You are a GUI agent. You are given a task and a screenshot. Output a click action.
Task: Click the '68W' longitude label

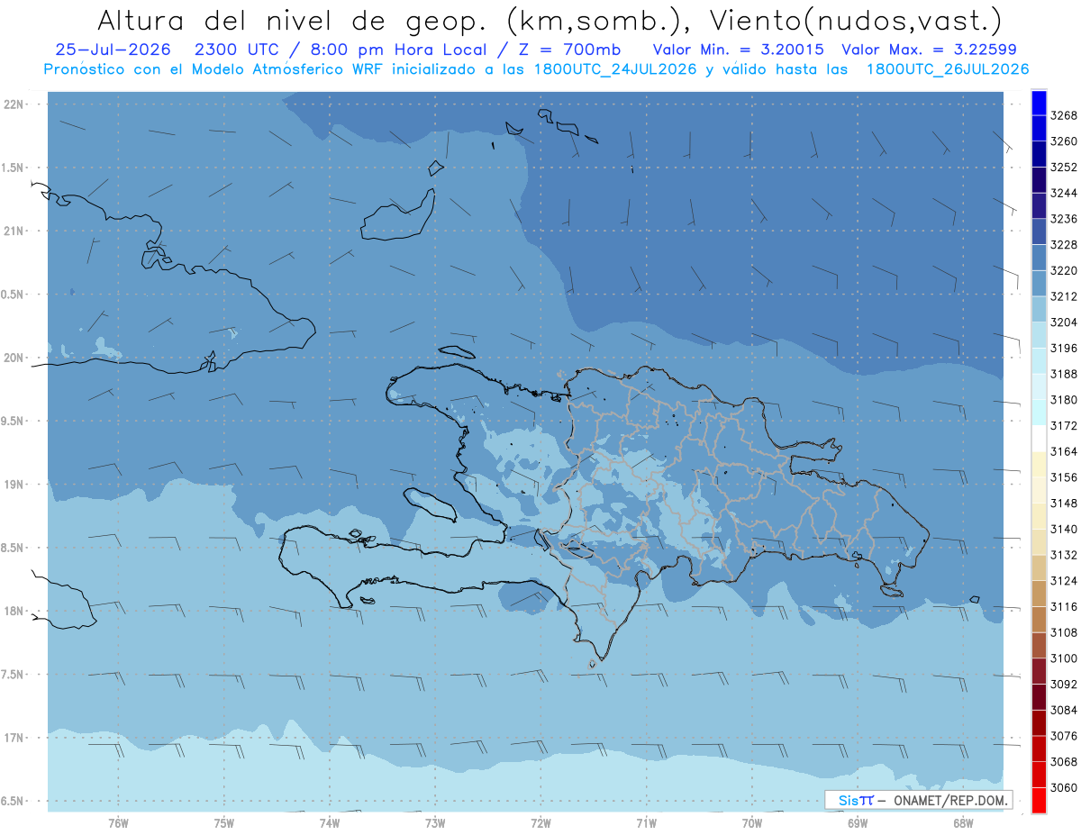[963, 822]
